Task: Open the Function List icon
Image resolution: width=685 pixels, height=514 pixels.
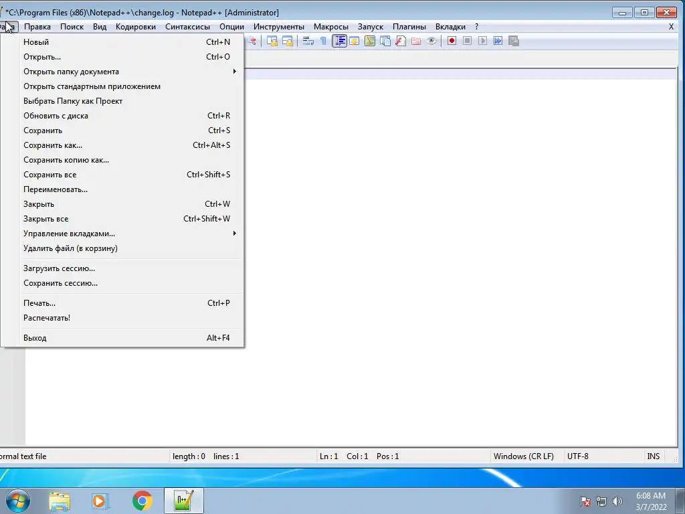Action: [400, 41]
